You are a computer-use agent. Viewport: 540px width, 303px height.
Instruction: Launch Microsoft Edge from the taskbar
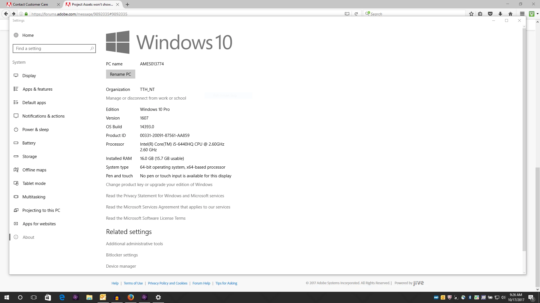62,297
